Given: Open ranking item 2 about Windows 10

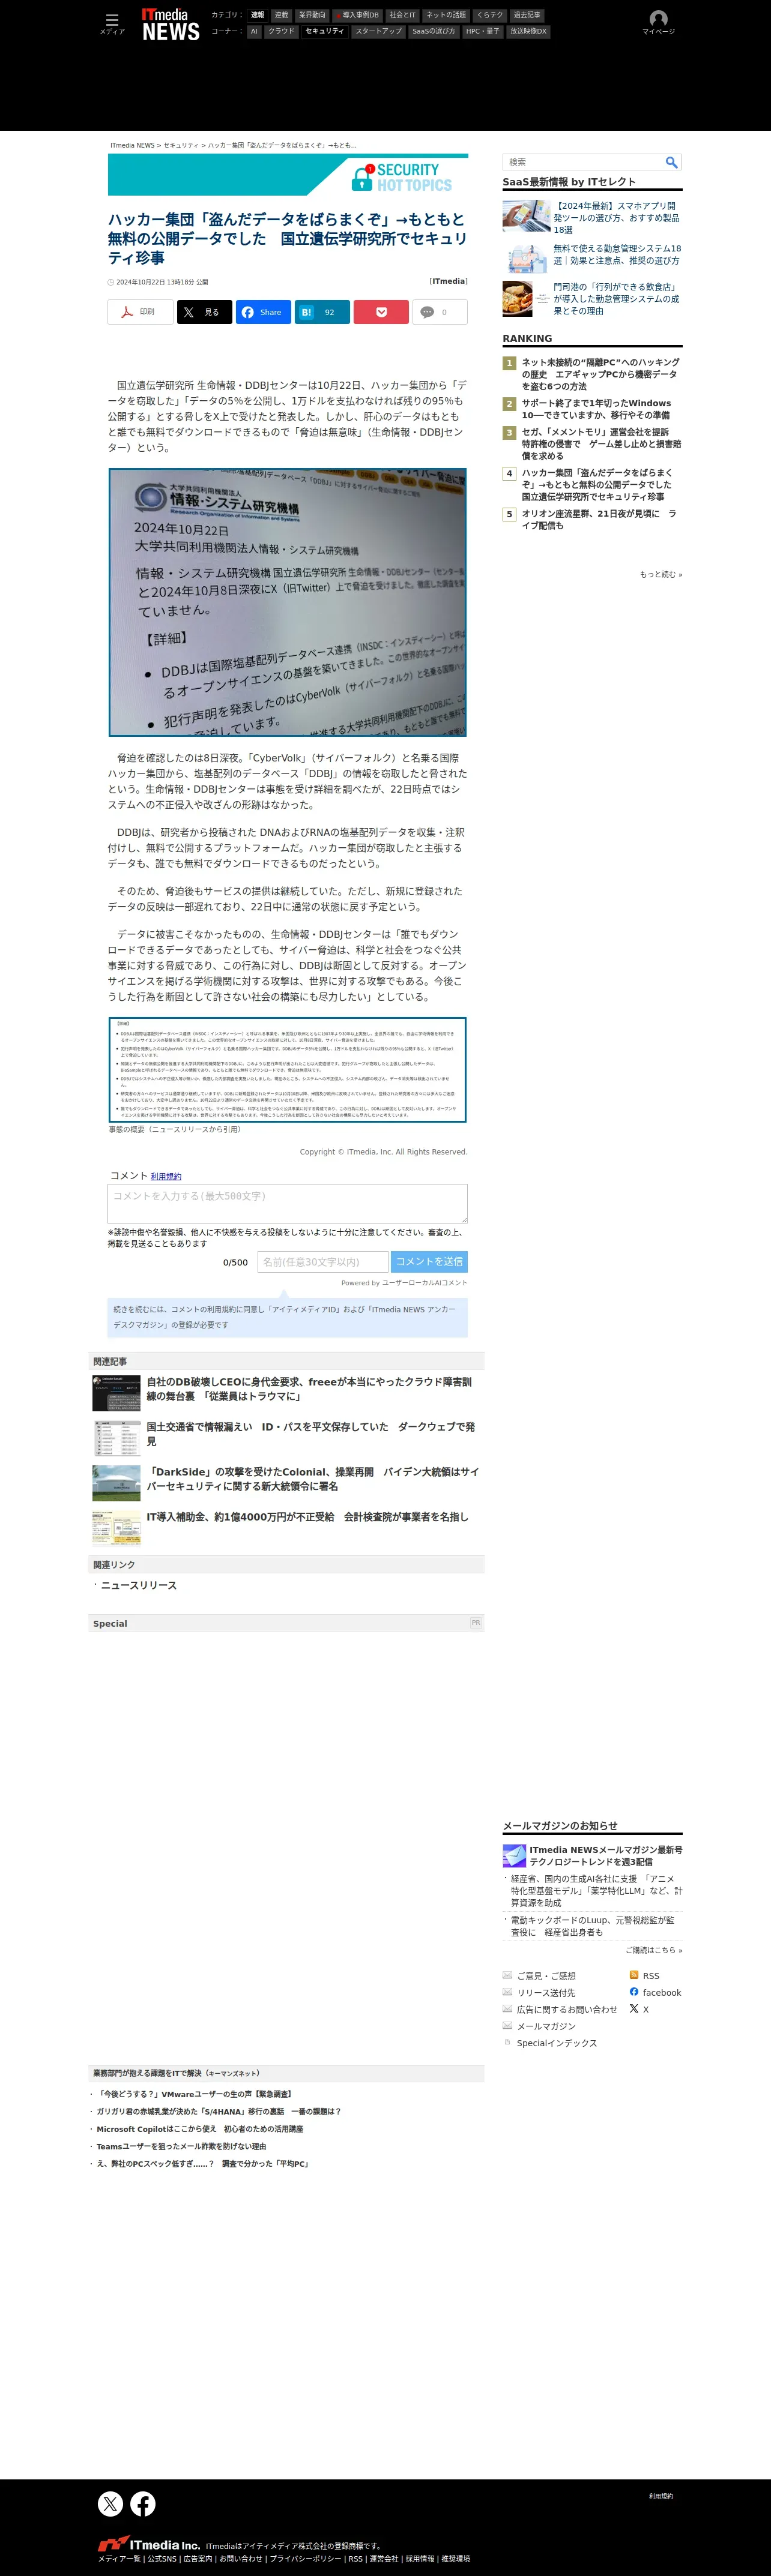Looking at the screenshot, I should (597, 409).
